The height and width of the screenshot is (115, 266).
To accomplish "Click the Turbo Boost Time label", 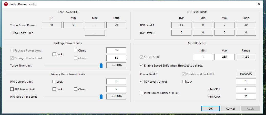I will [22, 33].
